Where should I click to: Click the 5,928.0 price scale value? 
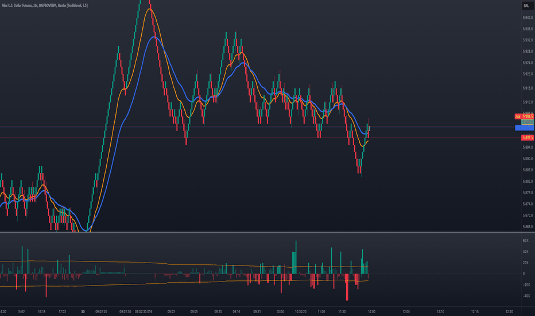click(528, 51)
